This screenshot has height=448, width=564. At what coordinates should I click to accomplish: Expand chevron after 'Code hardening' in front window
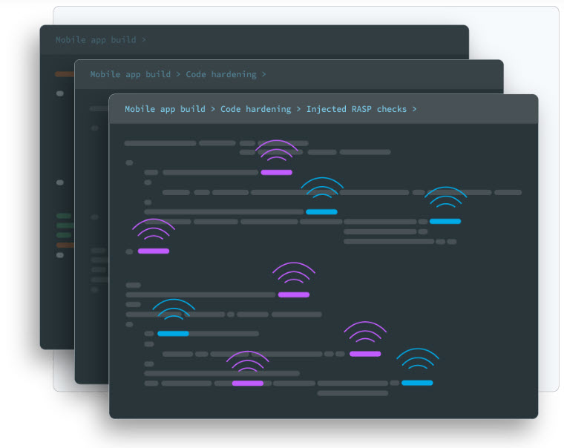point(298,109)
